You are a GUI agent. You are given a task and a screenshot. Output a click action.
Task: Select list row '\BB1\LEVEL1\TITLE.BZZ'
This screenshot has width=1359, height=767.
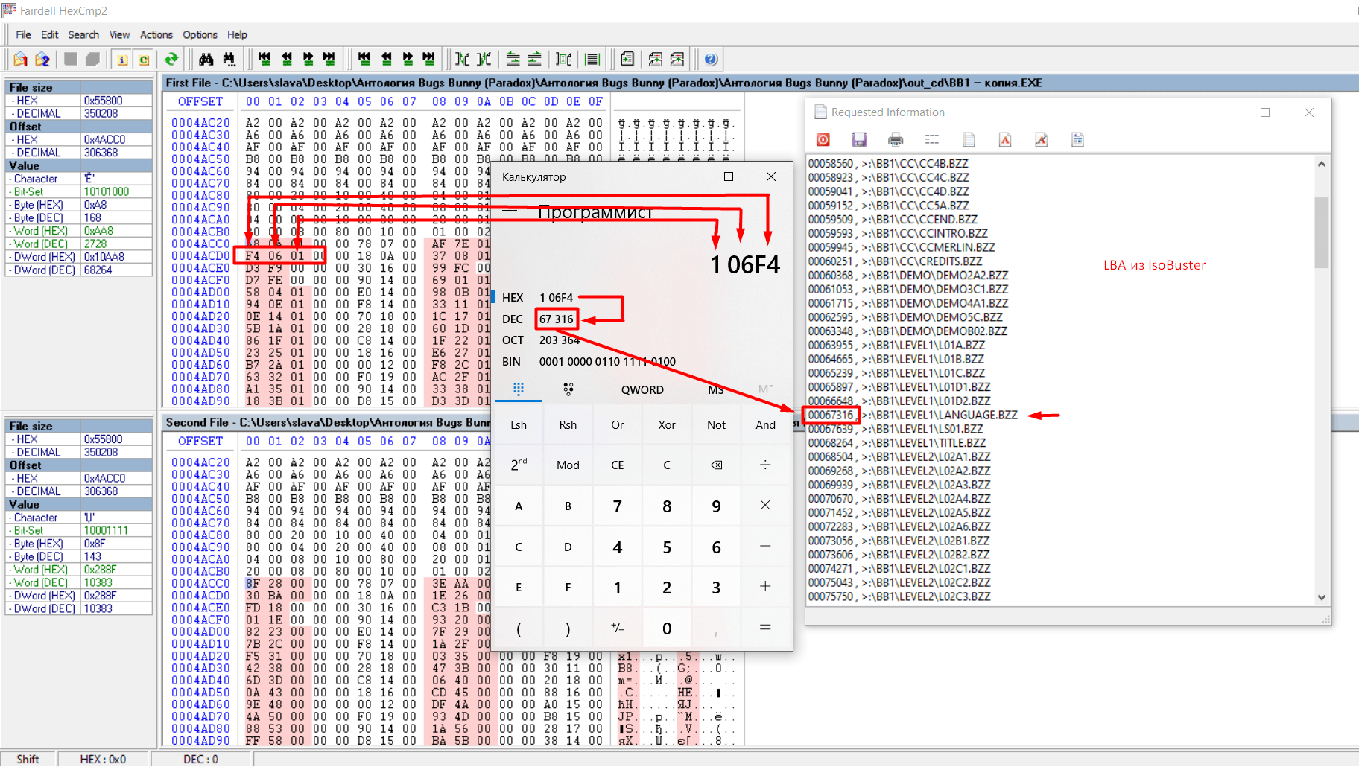pos(897,443)
